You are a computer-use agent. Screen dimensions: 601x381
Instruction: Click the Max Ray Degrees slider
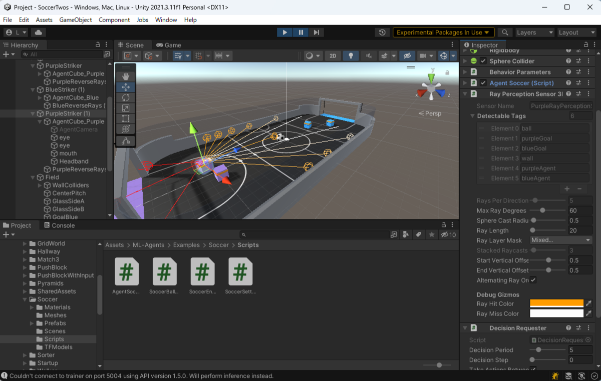tap(547, 210)
